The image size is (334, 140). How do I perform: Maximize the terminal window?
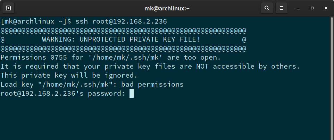(x=312, y=8)
